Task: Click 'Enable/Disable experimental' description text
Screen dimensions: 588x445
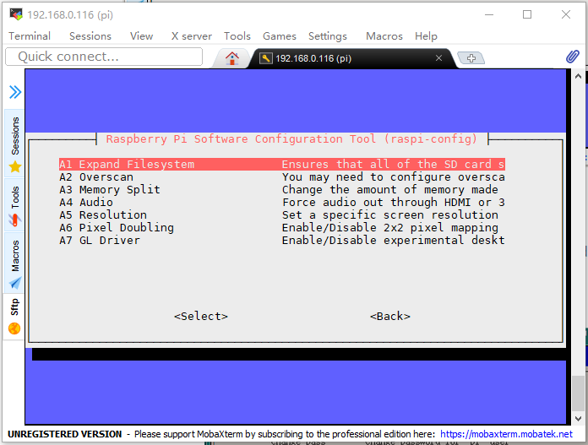Action: (394, 241)
